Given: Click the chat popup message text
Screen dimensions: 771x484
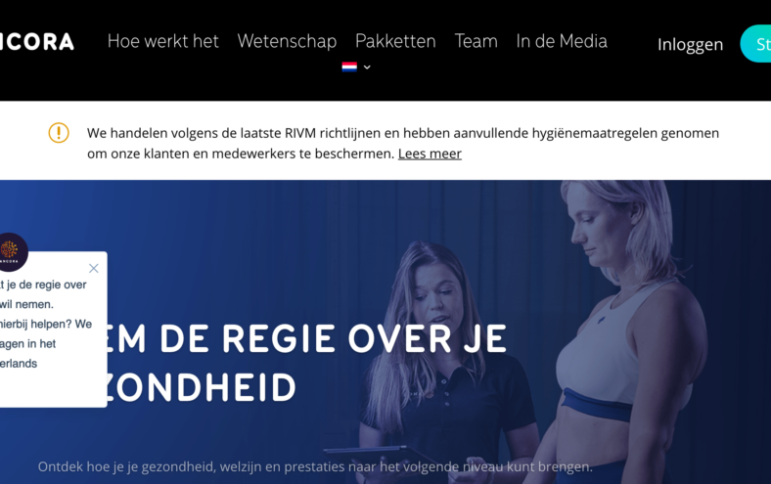Looking at the screenshot, I should 46,324.
